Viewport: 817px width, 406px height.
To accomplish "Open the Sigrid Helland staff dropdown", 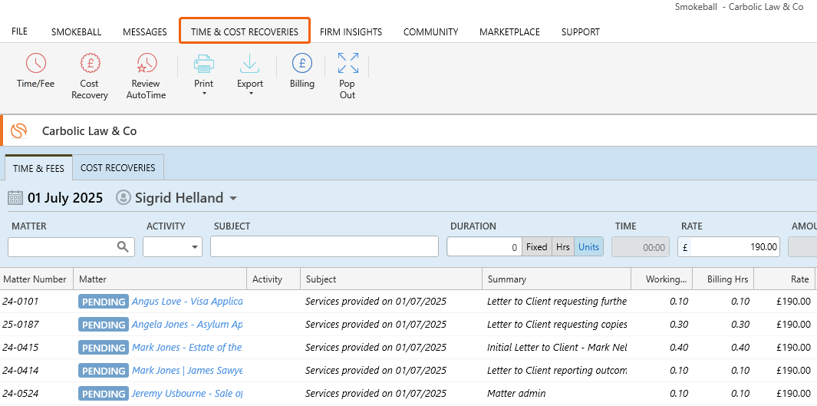I will point(233,199).
